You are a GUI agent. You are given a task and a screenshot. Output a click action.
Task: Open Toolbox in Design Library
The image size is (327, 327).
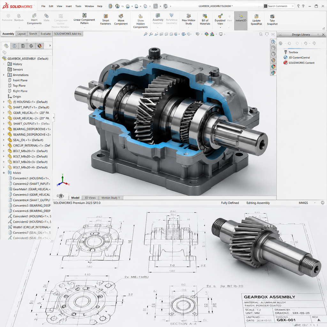[x=291, y=52]
